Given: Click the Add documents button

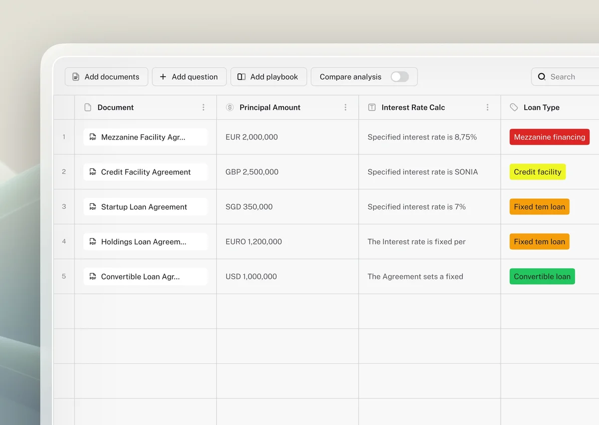Looking at the screenshot, I should click(x=106, y=76).
